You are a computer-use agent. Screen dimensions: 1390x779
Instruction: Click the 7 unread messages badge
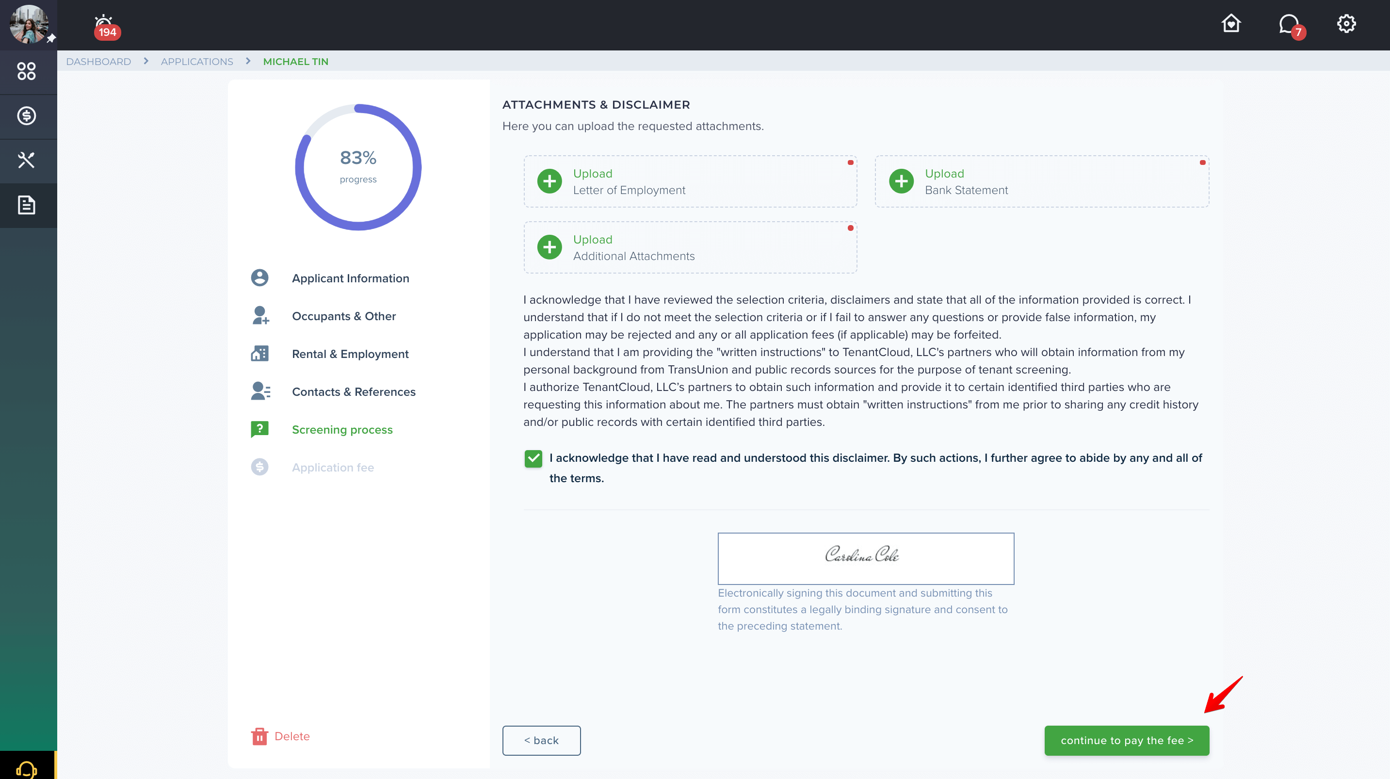click(1298, 32)
